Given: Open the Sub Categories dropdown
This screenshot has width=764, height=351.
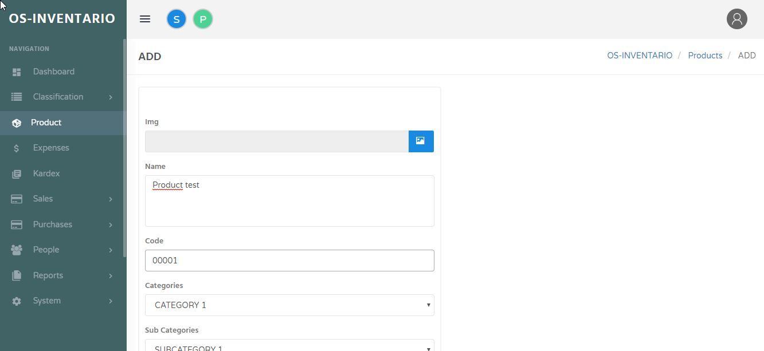Looking at the screenshot, I should coord(289,346).
